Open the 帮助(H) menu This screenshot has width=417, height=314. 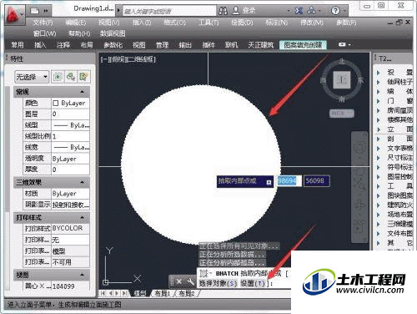[x=79, y=33]
